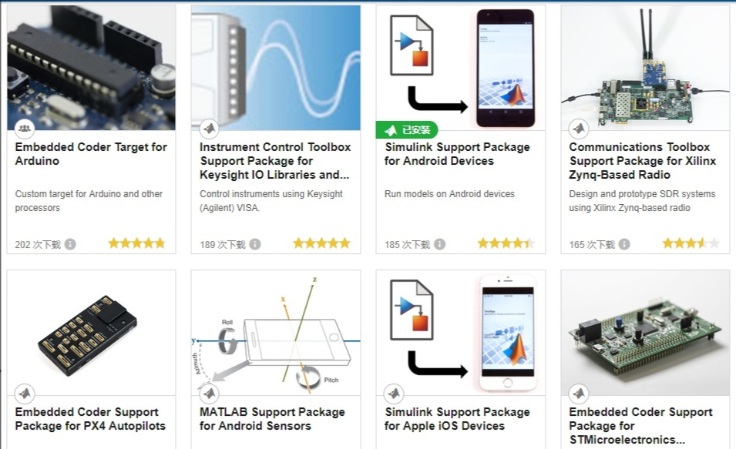Open Communications Toolbox Xilinx Zynq-Based Radio title
736x449 pixels.
tap(643, 161)
